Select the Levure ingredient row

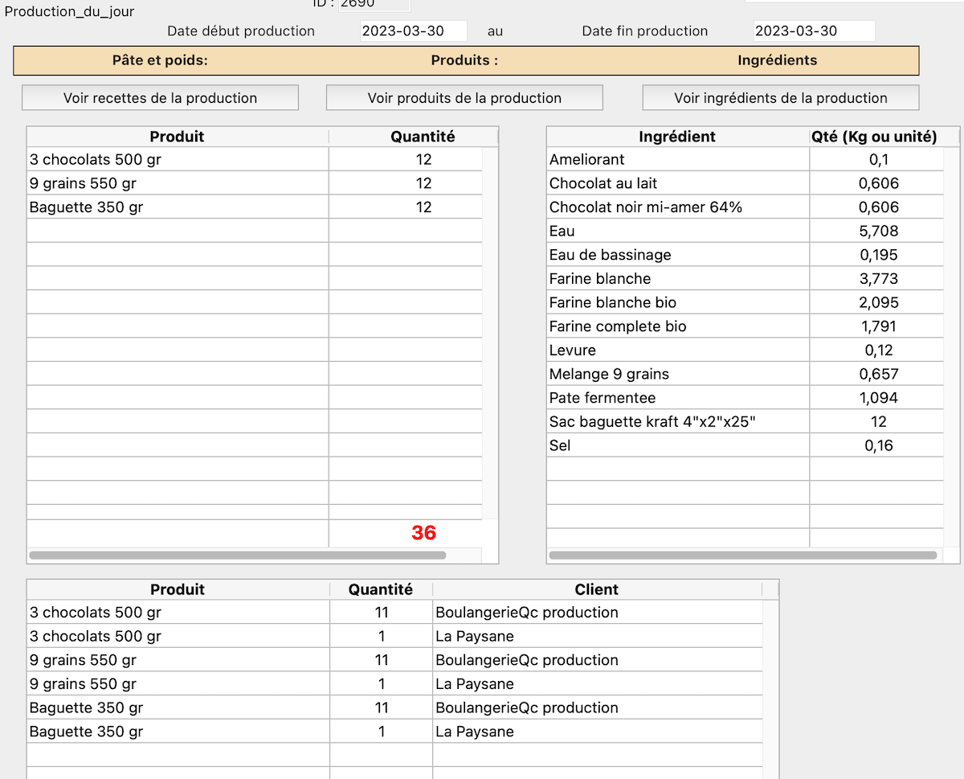[745, 351]
